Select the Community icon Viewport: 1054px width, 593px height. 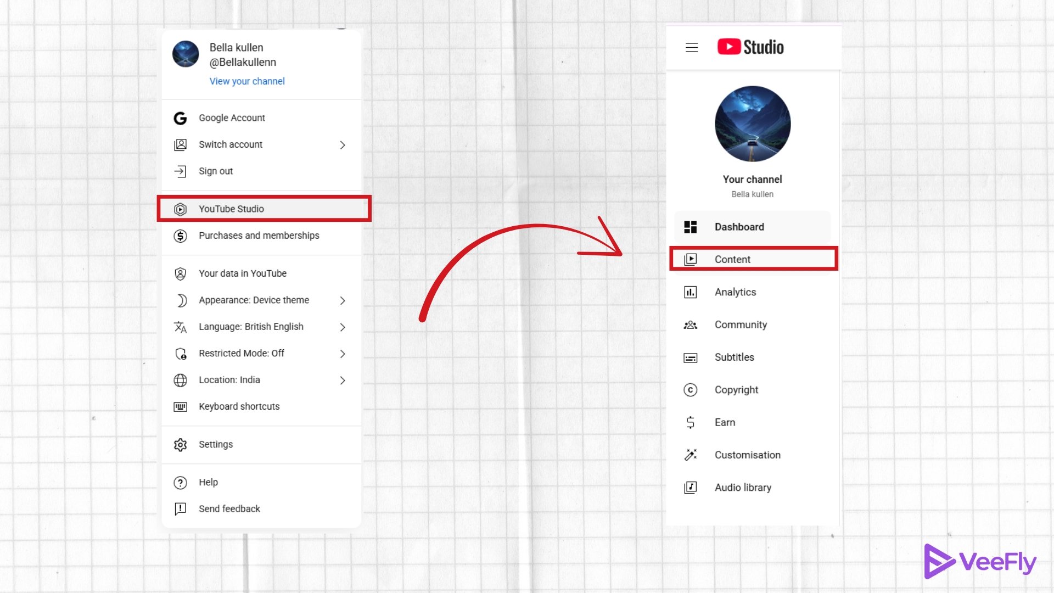pyautogui.click(x=690, y=325)
